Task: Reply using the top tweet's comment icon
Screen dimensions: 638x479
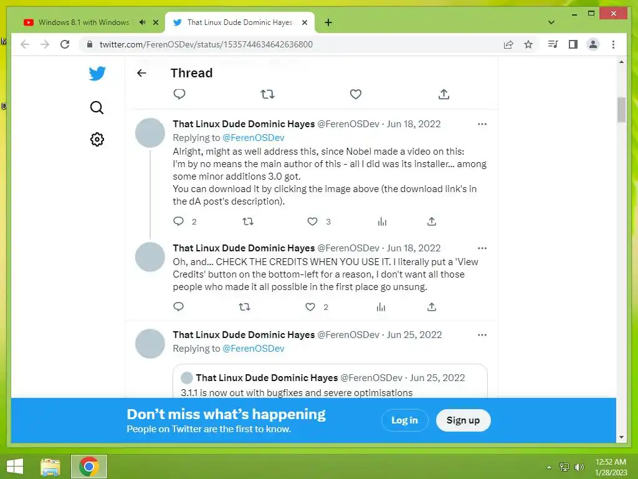Action: [x=179, y=94]
